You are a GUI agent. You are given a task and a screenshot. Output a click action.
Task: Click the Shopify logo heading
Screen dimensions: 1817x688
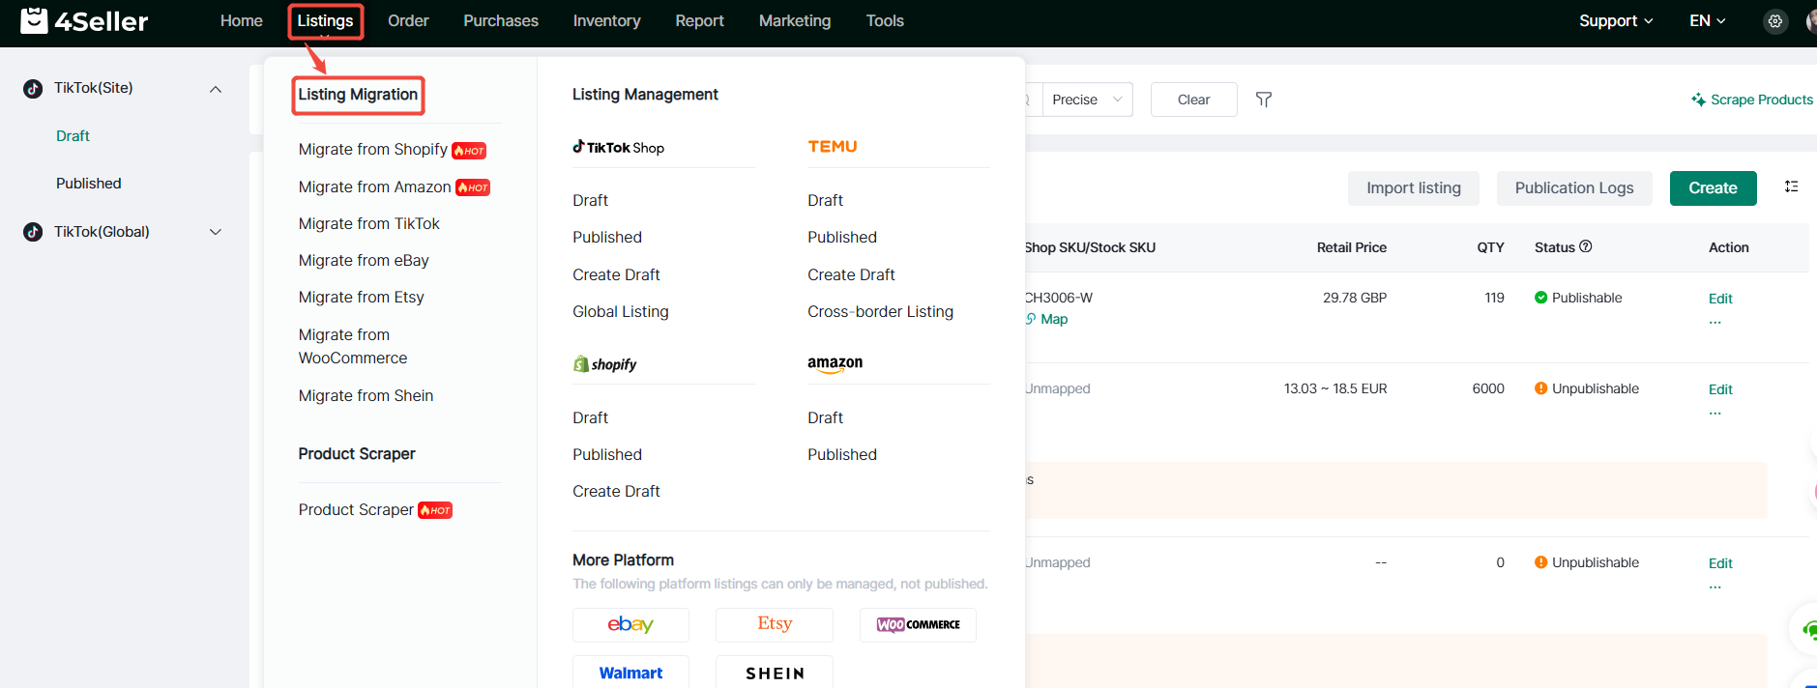(605, 364)
